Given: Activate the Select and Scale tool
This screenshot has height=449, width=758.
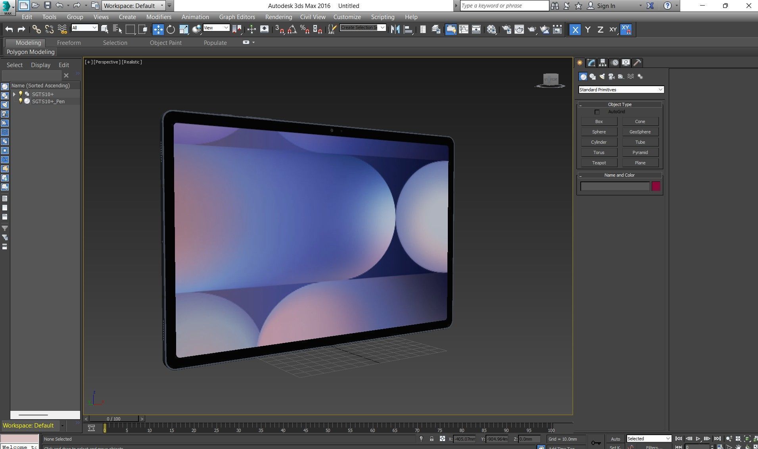Looking at the screenshot, I should [184, 29].
